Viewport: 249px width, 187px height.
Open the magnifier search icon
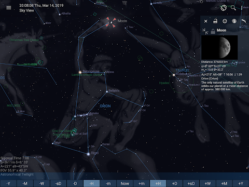pos(233,8)
